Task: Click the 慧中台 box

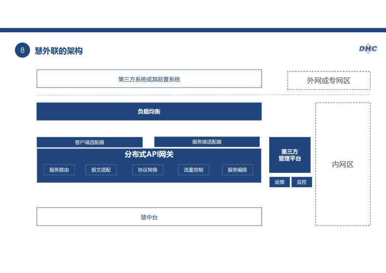Action: point(149,217)
